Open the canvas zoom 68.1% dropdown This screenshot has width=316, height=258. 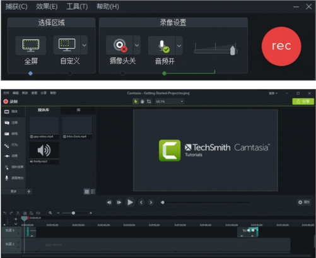tap(169, 102)
